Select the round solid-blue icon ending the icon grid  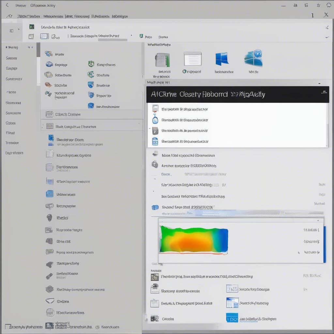pyautogui.click(x=91, y=105)
